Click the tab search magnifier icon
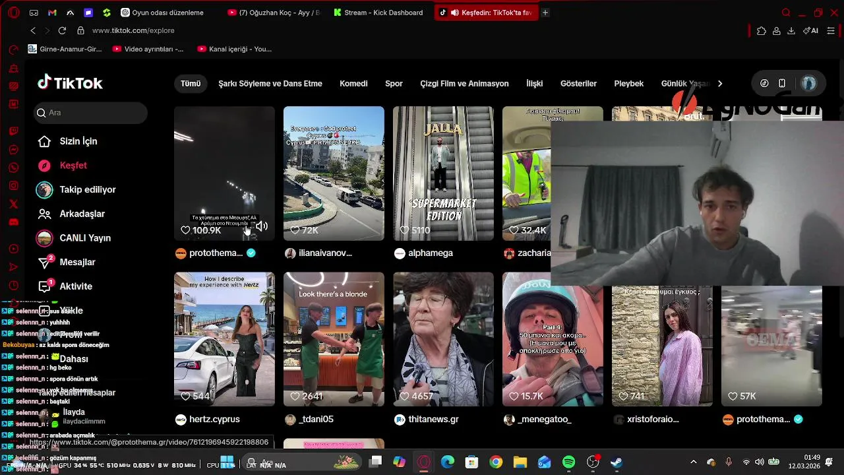This screenshot has height=475, width=844. click(786, 13)
